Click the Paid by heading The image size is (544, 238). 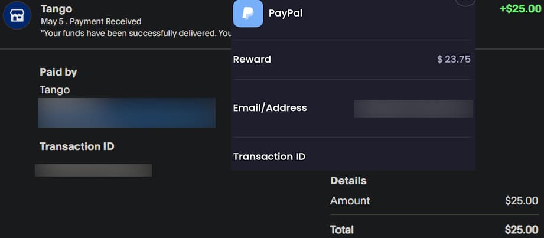coord(58,72)
